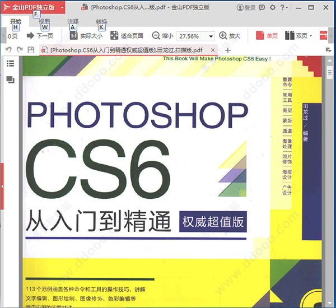Switch to the 注释 tab

click(x=73, y=21)
